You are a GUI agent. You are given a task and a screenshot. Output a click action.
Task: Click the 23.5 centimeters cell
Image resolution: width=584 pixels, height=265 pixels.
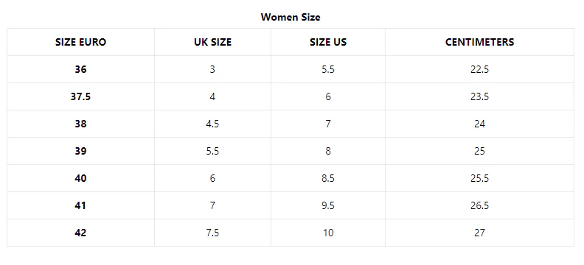point(480,96)
